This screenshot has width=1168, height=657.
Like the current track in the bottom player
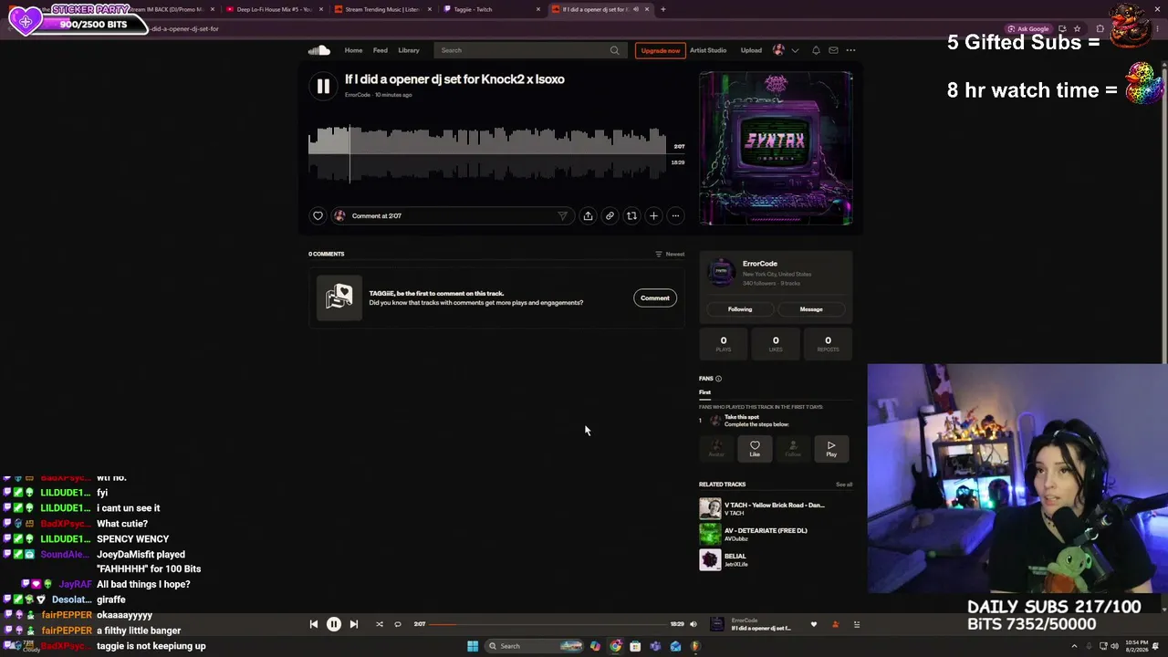(814, 624)
